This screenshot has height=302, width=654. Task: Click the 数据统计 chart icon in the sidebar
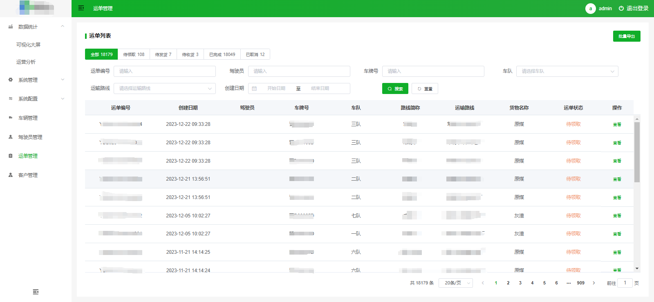tap(11, 27)
